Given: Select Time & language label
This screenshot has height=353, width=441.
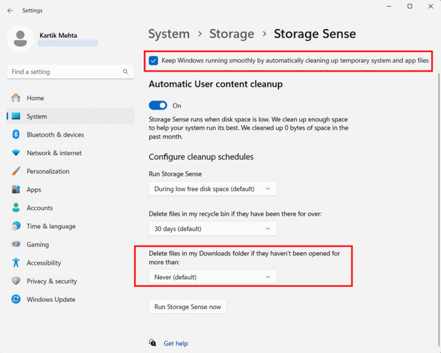Looking at the screenshot, I should coord(51,227).
